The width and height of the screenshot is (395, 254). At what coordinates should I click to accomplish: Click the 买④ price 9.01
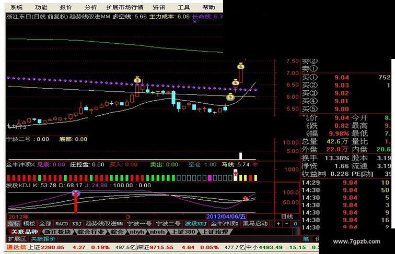click(x=342, y=101)
